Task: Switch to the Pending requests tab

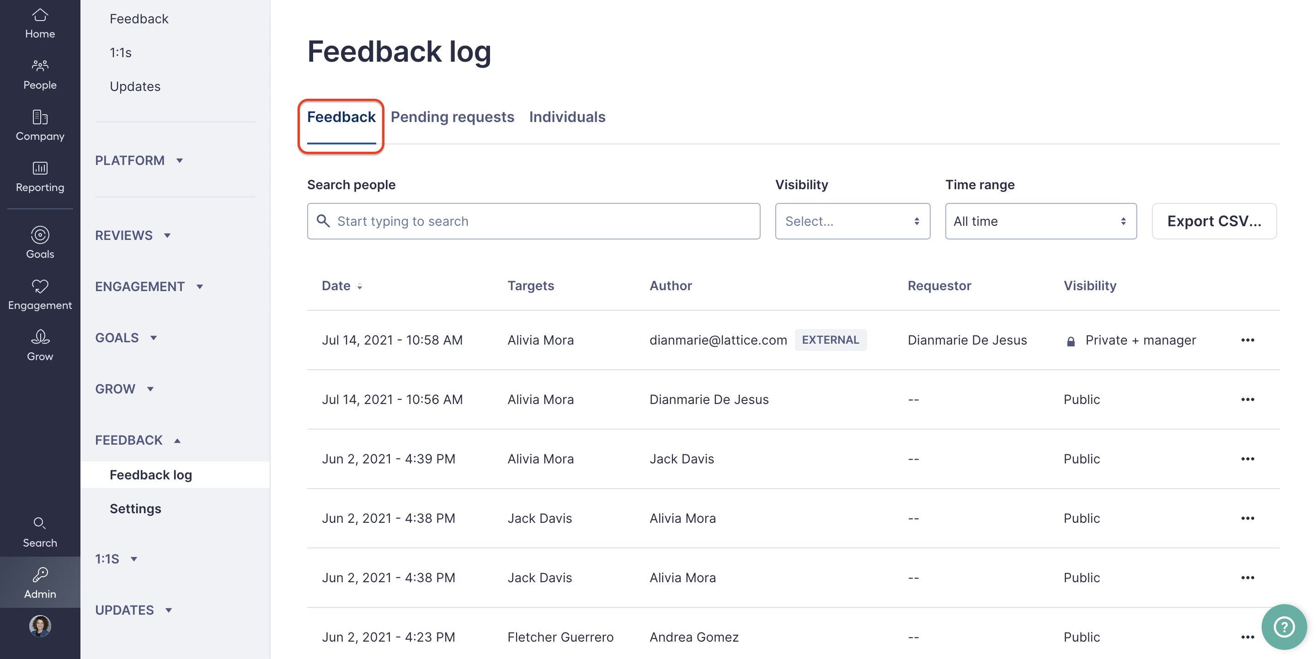Action: [452, 117]
